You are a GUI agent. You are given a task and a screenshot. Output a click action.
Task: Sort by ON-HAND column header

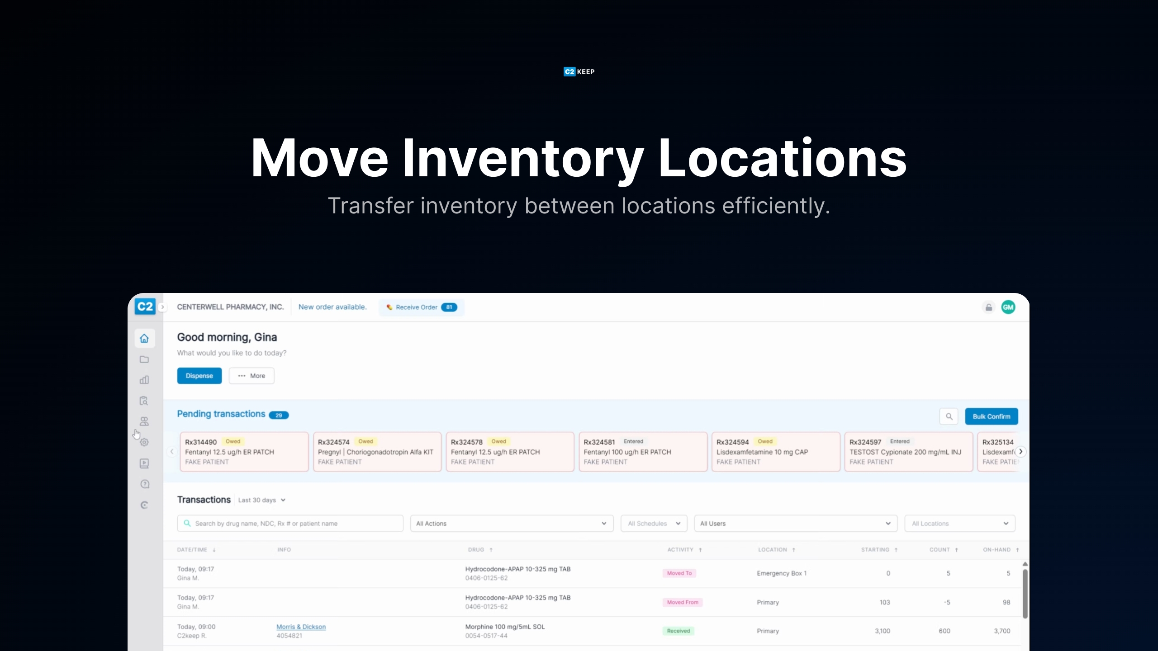(x=1001, y=550)
